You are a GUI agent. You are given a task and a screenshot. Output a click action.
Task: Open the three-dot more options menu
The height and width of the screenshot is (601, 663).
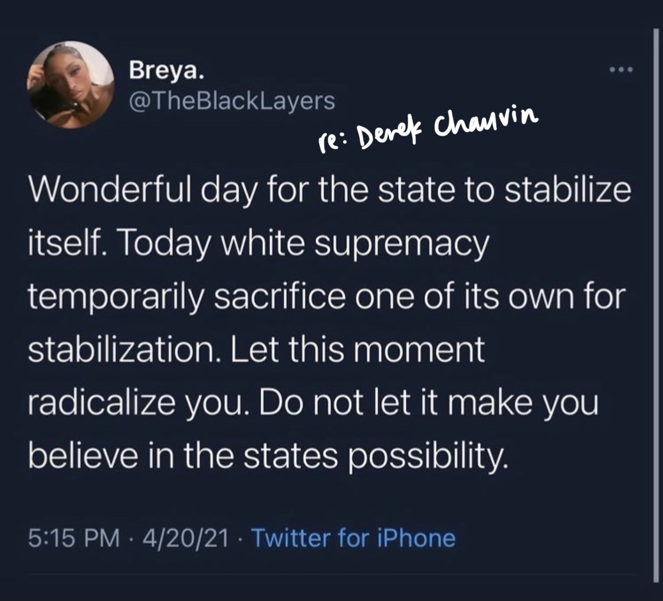tap(621, 70)
